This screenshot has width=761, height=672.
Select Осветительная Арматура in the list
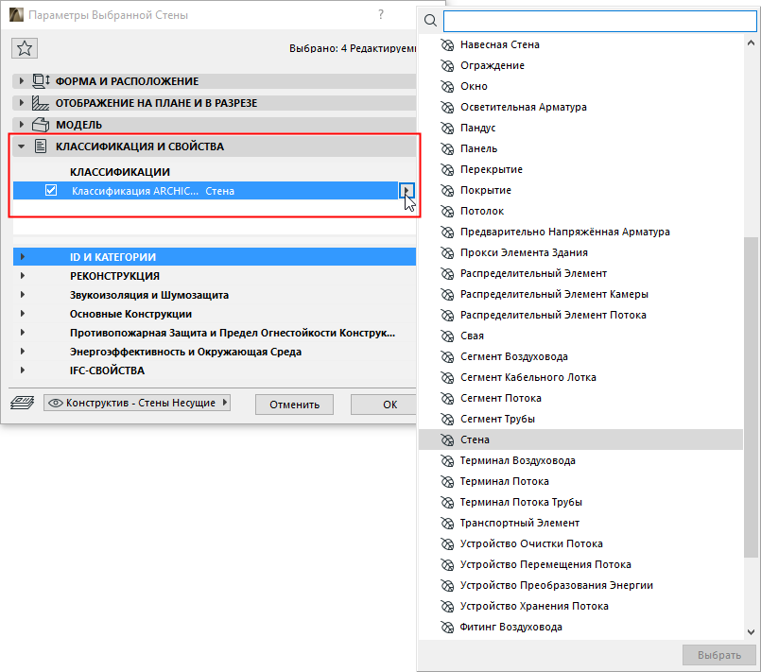coord(581,107)
